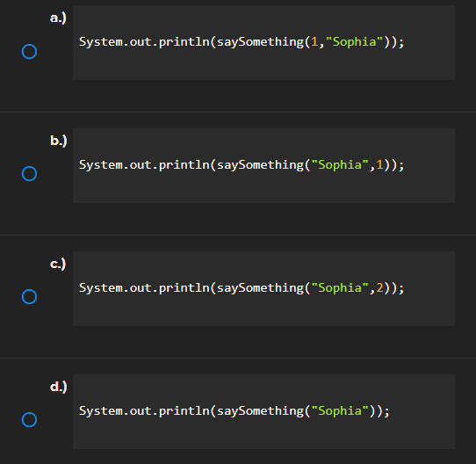476x464 pixels.
Task: Click saySomething in option c's code
Action: (x=260, y=288)
